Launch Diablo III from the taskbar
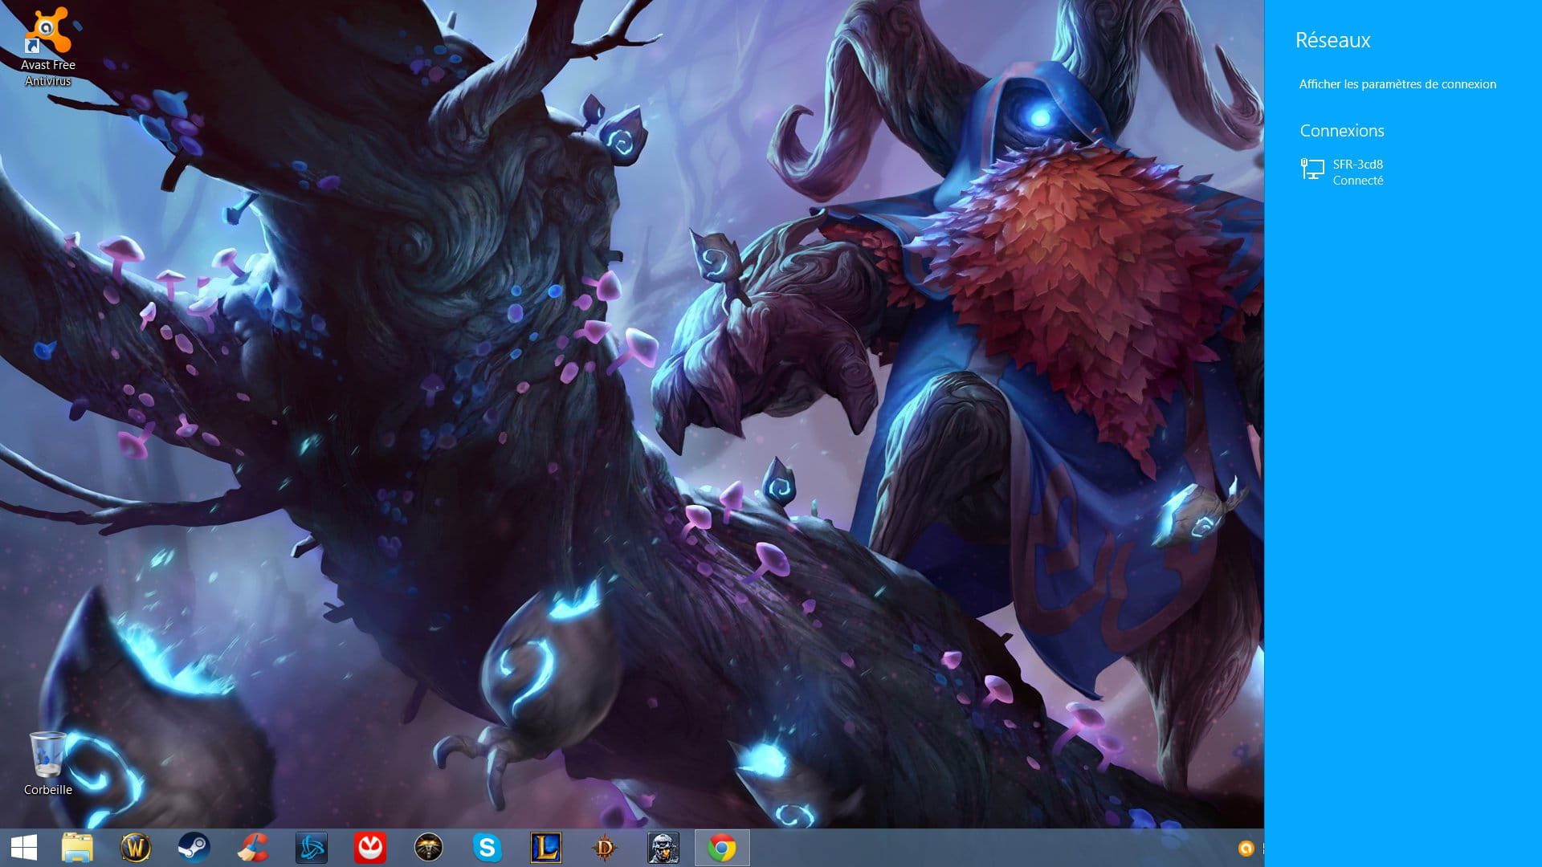 pyautogui.click(x=605, y=848)
